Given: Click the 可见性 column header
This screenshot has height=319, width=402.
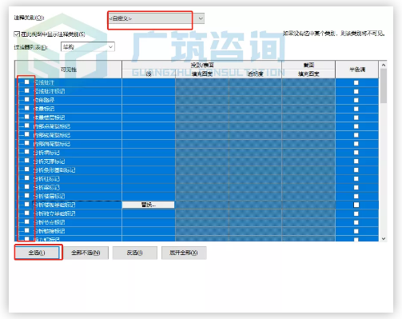Looking at the screenshot, I should pos(69,70).
